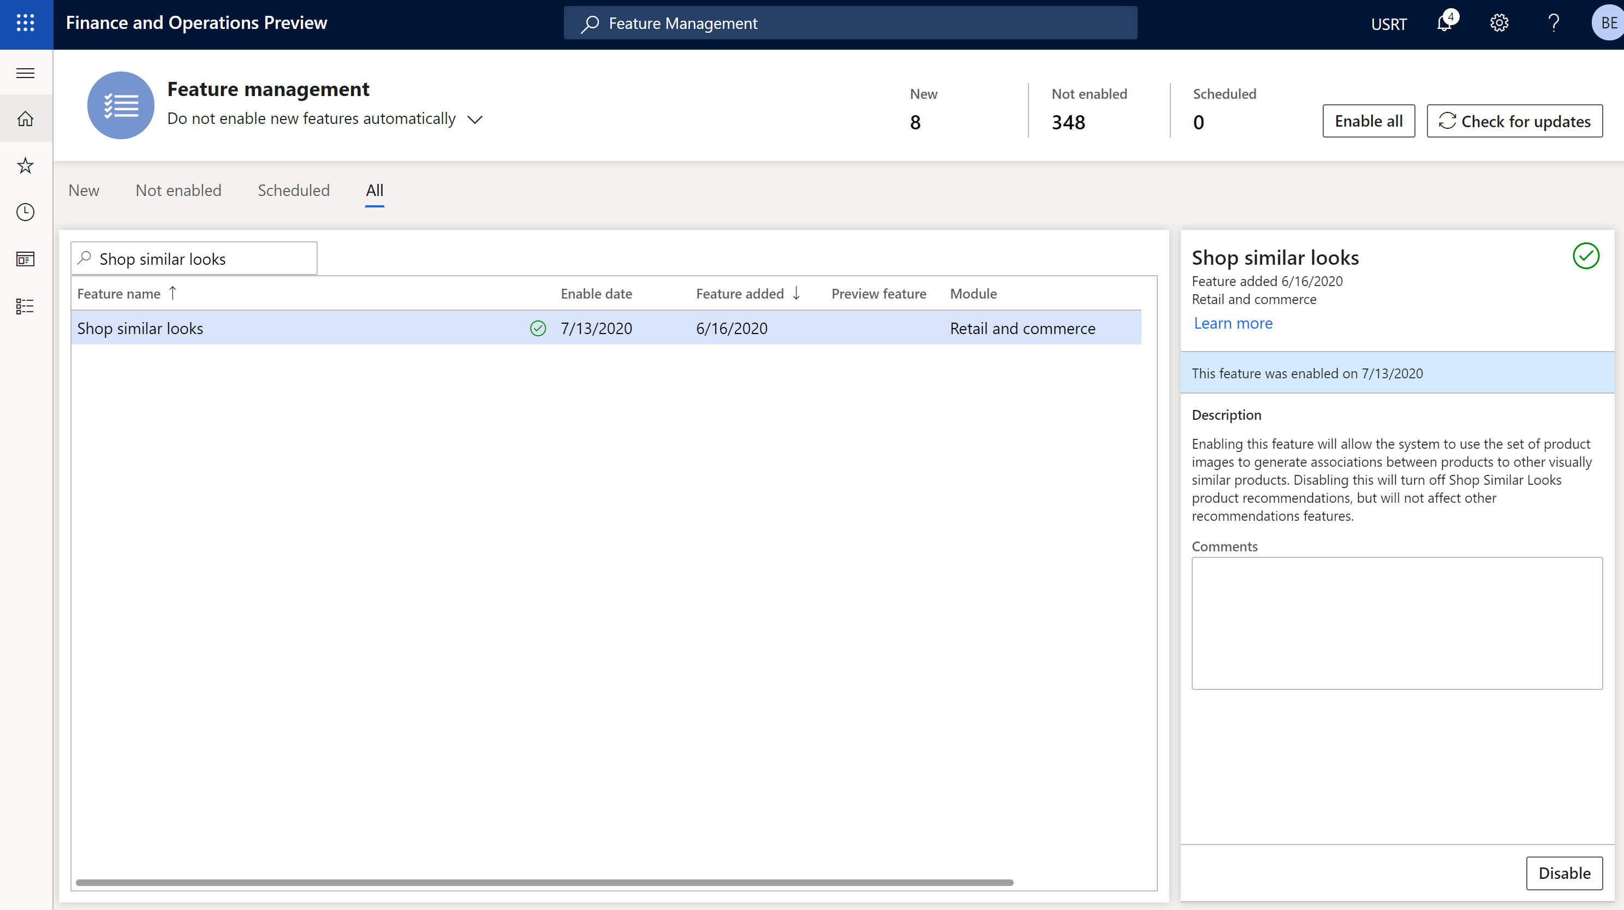Select the Not enabled tab
Image resolution: width=1624 pixels, height=910 pixels.
pos(179,189)
